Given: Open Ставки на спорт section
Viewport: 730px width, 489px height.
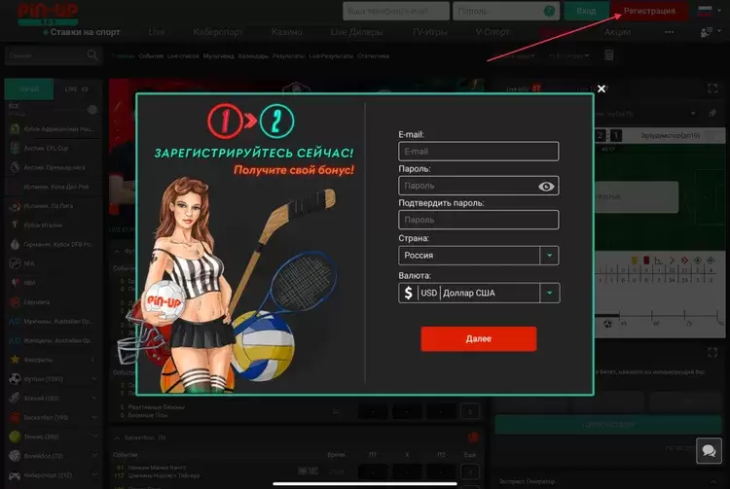Looking at the screenshot, I should 85,32.
